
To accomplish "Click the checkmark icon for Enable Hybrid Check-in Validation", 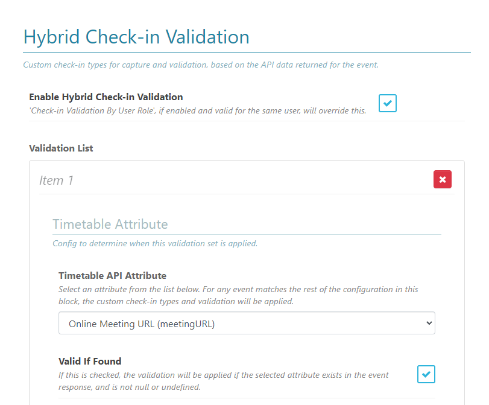I will (388, 103).
